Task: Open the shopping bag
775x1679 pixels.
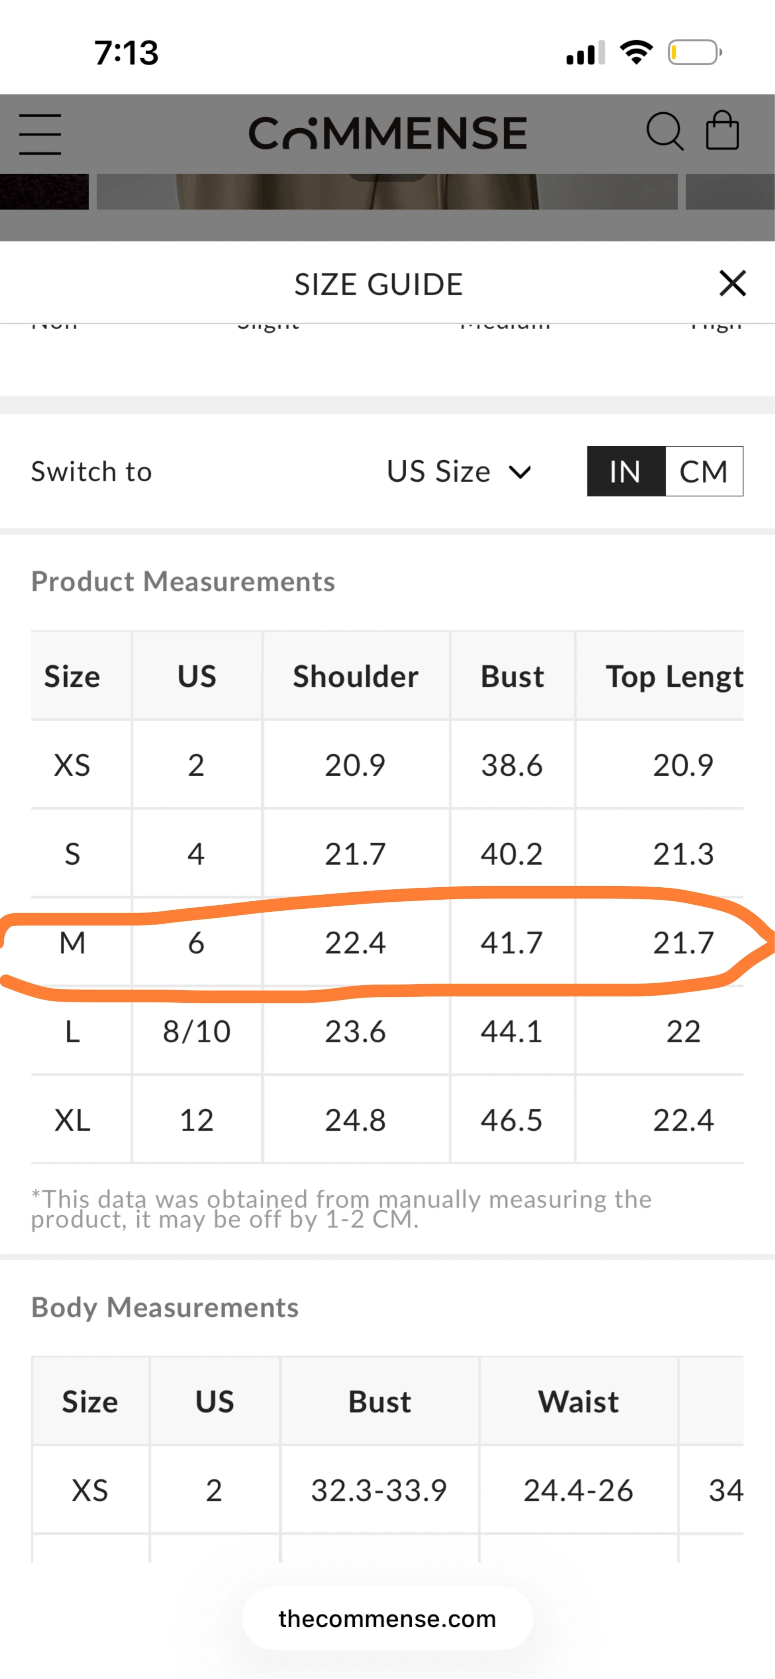Action: click(722, 131)
